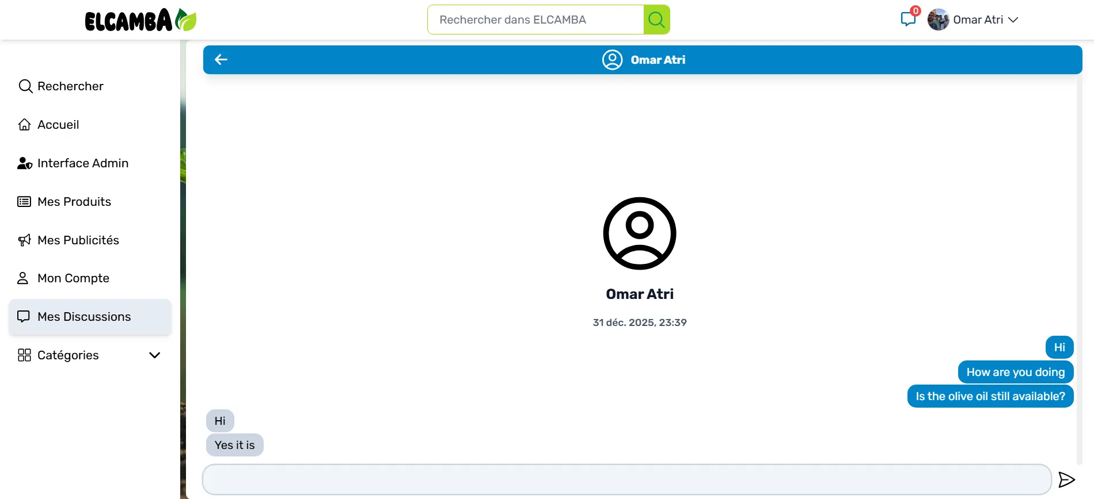Click the Catégories sidebar label

tap(68, 355)
